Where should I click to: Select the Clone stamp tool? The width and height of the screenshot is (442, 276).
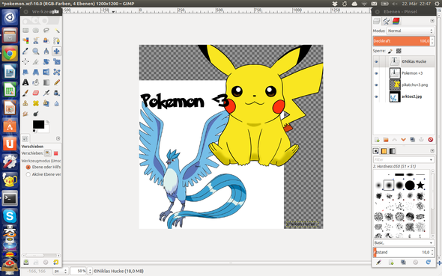click(x=25, y=103)
